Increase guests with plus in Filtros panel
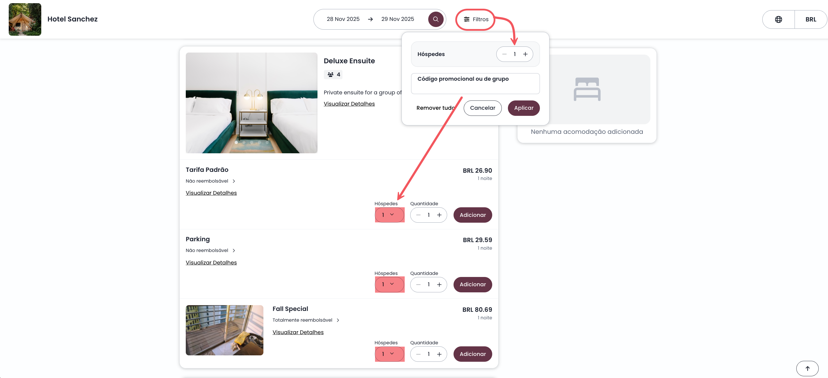This screenshot has height=378, width=828. pos(525,54)
